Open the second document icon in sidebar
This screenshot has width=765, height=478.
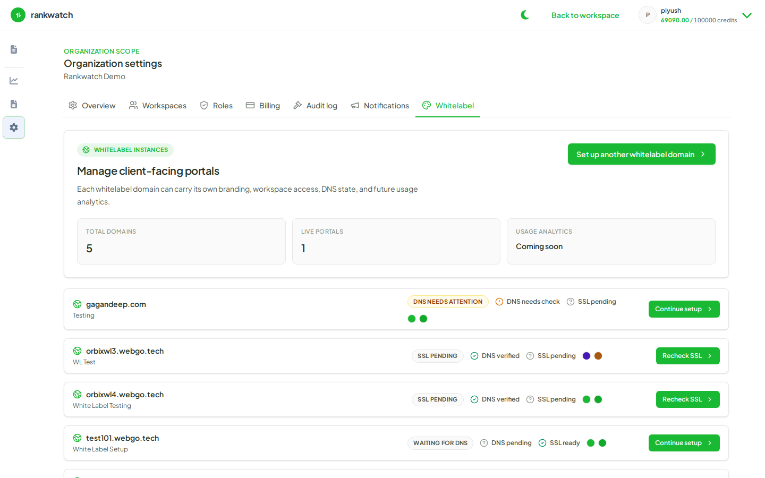[14, 104]
